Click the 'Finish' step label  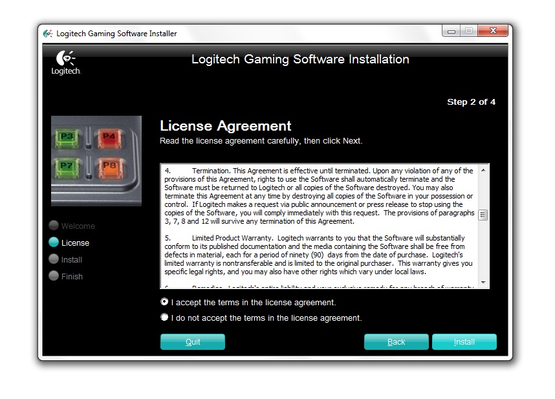click(x=72, y=277)
